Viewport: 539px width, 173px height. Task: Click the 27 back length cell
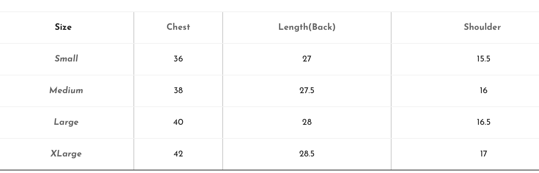click(x=307, y=59)
